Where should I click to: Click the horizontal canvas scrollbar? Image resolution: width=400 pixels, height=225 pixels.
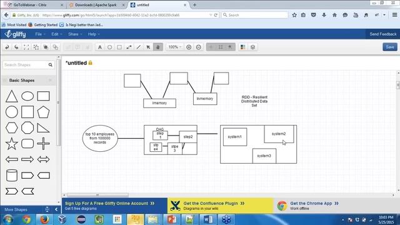pos(97,195)
